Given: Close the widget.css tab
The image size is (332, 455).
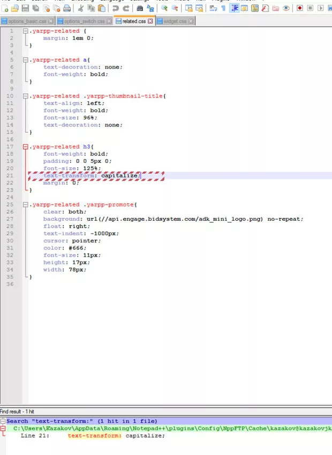Looking at the screenshot, I should tap(191, 21).
